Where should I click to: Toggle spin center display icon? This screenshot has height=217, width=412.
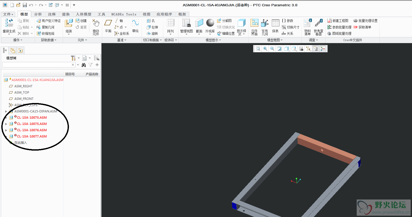pyautogui.click(x=323, y=49)
